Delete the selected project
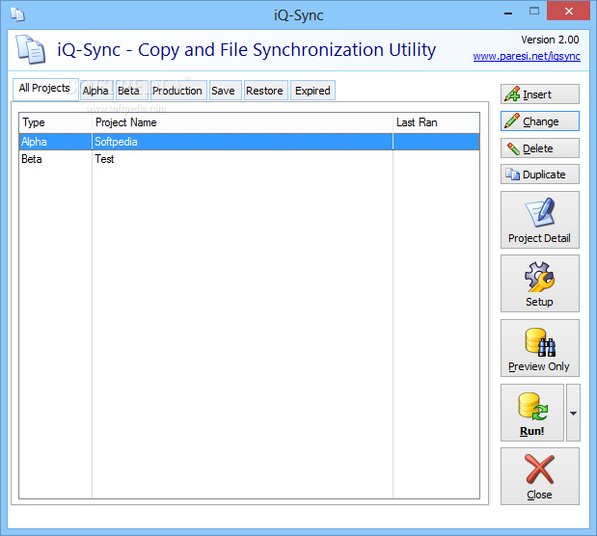 click(539, 148)
